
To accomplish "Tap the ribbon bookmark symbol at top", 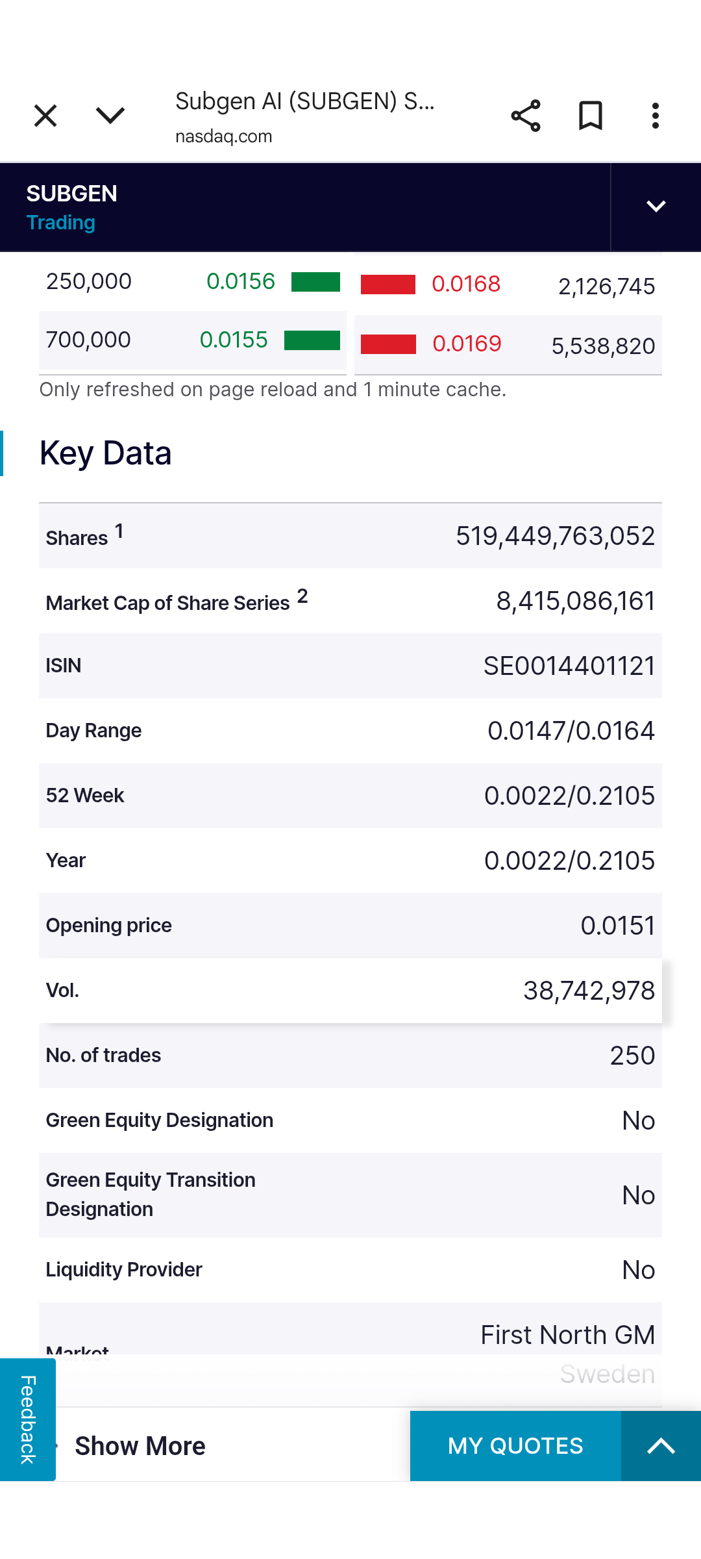I will (589, 115).
